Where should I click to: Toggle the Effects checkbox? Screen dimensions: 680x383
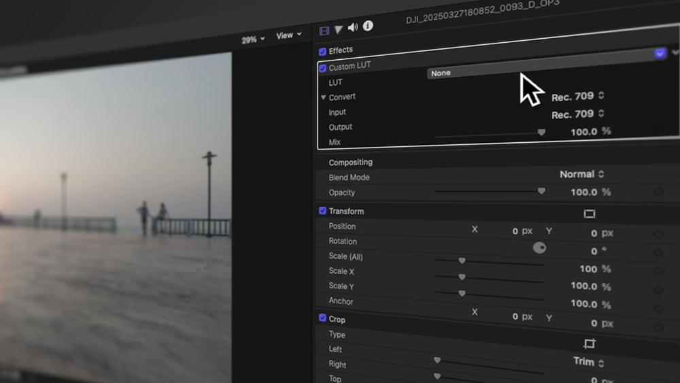[x=322, y=52]
